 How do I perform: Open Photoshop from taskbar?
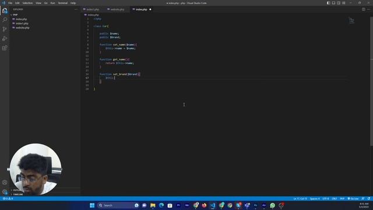point(255,205)
